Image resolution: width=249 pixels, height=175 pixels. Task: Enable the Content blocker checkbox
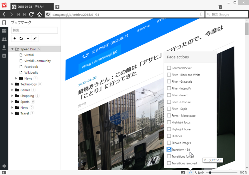point(169,68)
